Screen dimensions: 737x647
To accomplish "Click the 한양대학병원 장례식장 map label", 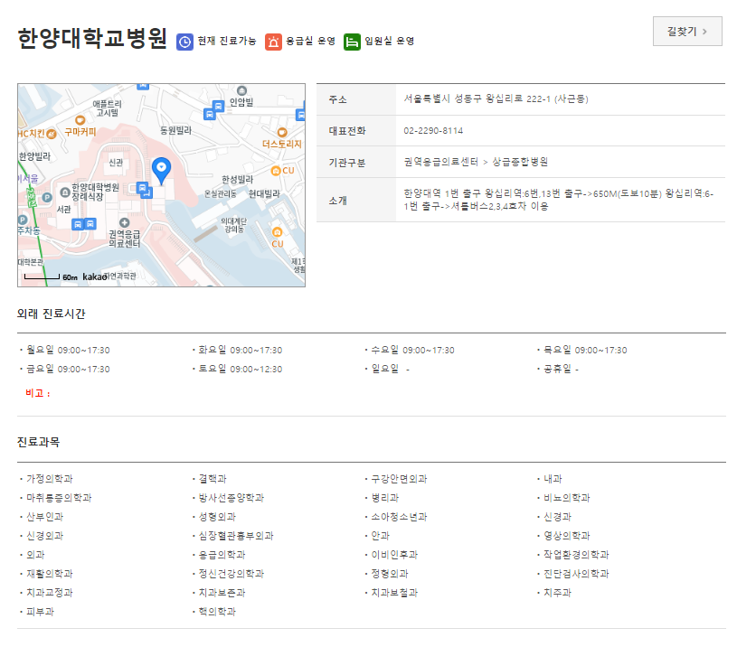I will pos(95,192).
